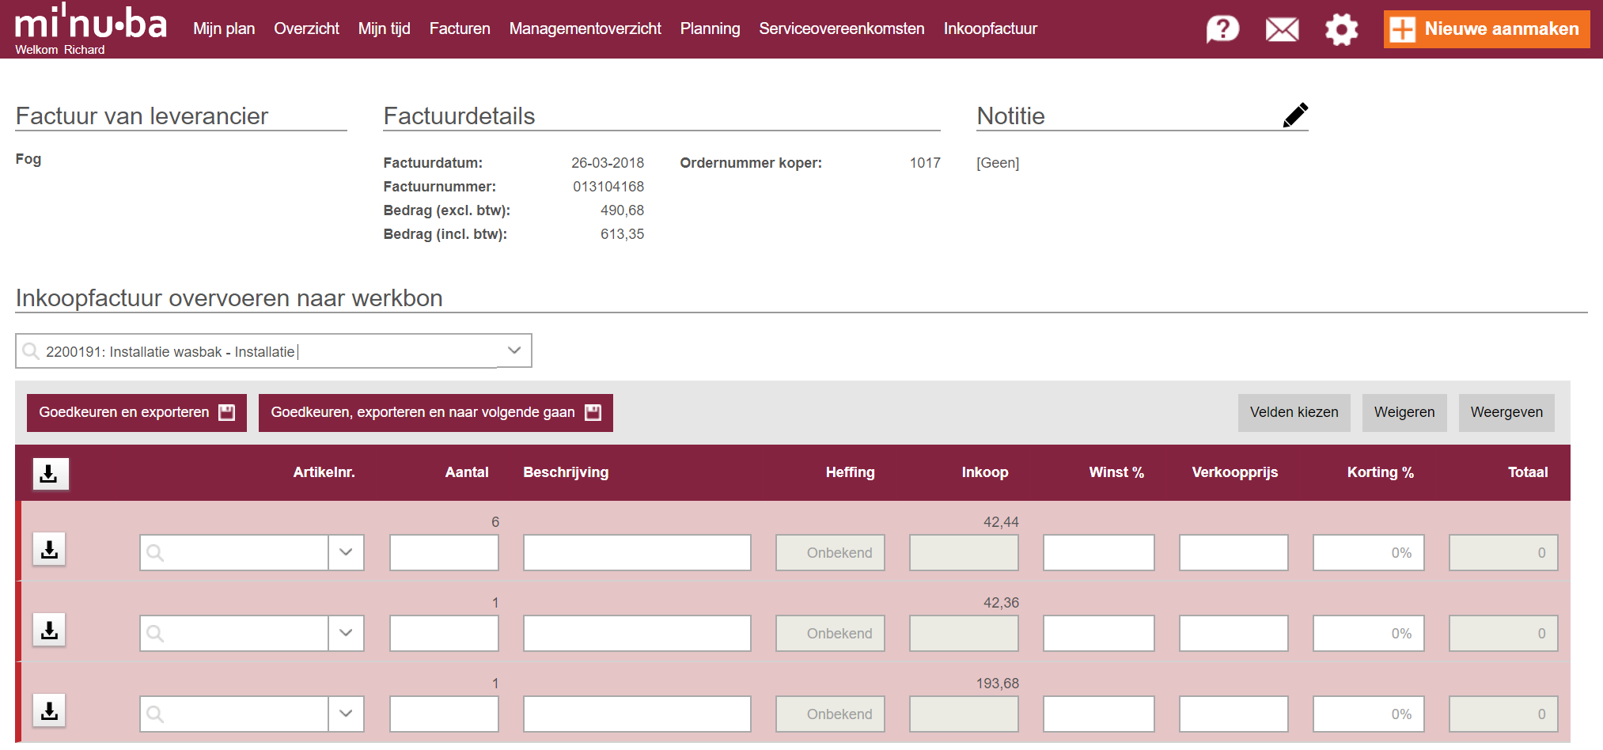Click Verkoopprijs field in 42,44 row
This screenshot has width=1603, height=750.
[1234, 552]
